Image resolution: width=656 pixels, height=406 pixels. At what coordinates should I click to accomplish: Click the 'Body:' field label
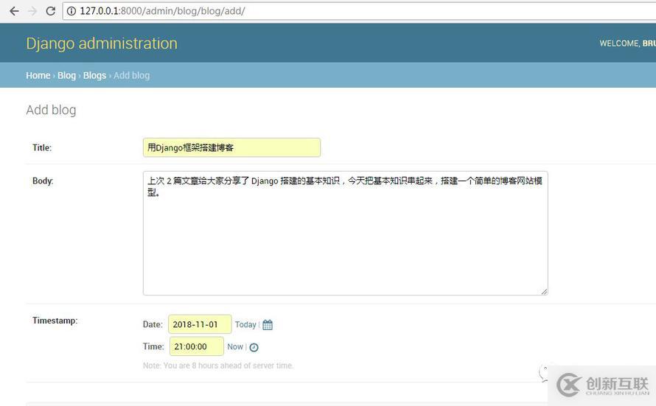[x=43, y=181]
